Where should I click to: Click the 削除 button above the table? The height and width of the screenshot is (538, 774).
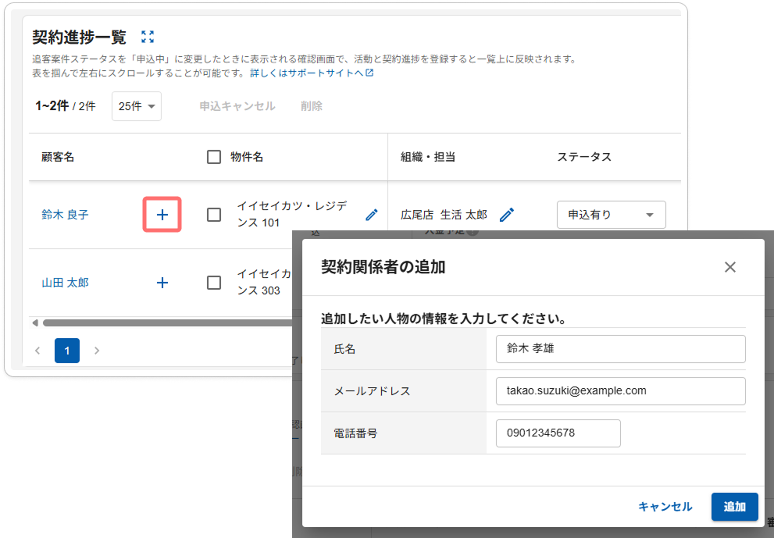coord(312,106)
